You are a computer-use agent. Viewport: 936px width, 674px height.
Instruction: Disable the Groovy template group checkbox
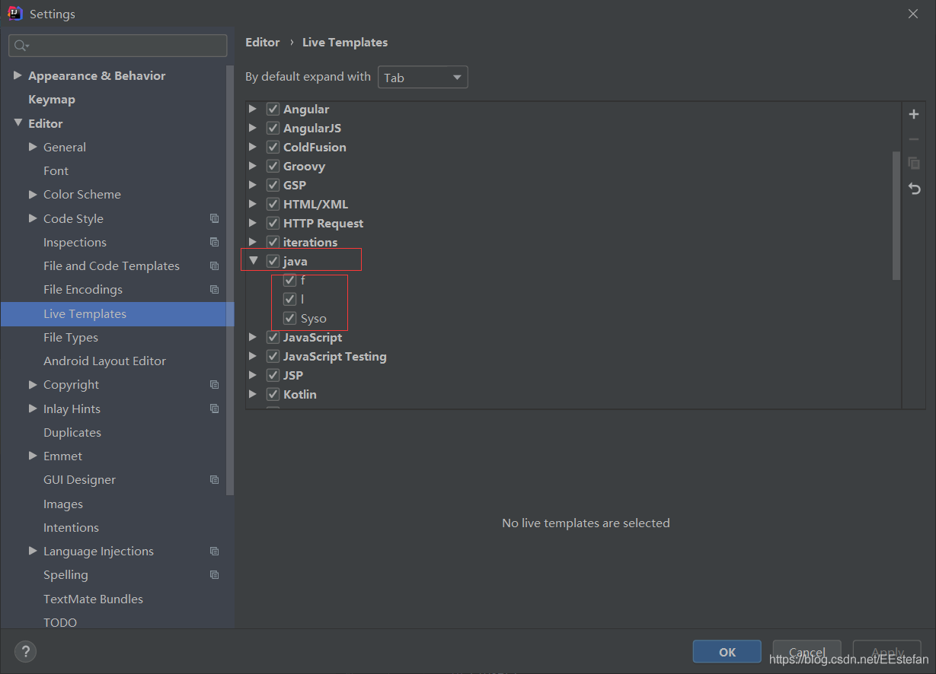tap(273, 166)
